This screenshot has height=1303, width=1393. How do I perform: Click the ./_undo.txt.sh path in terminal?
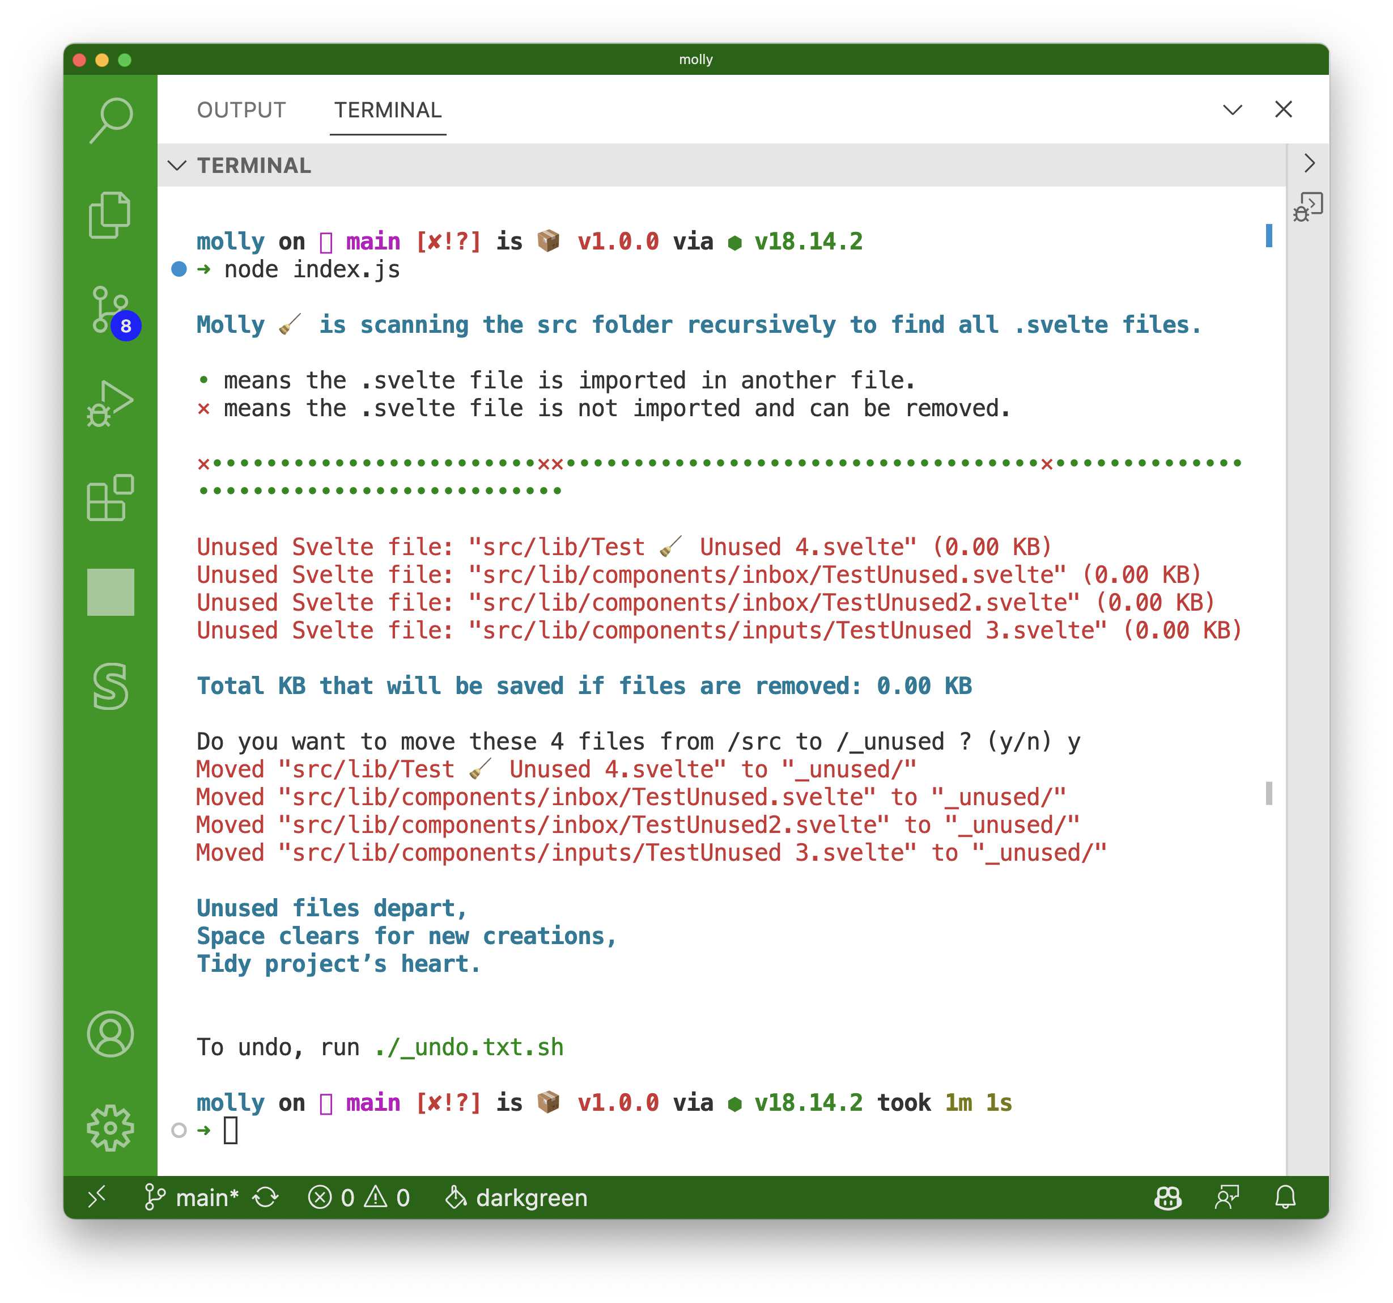point(469,1047)
